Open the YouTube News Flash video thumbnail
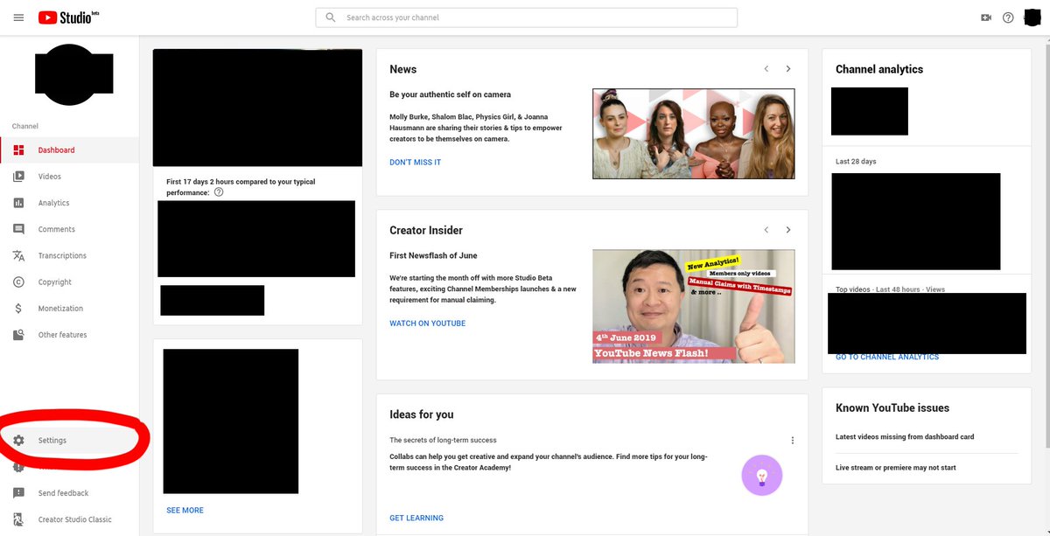The height and width of the screenshot is (536, 1050). click(x=694, y=306)
